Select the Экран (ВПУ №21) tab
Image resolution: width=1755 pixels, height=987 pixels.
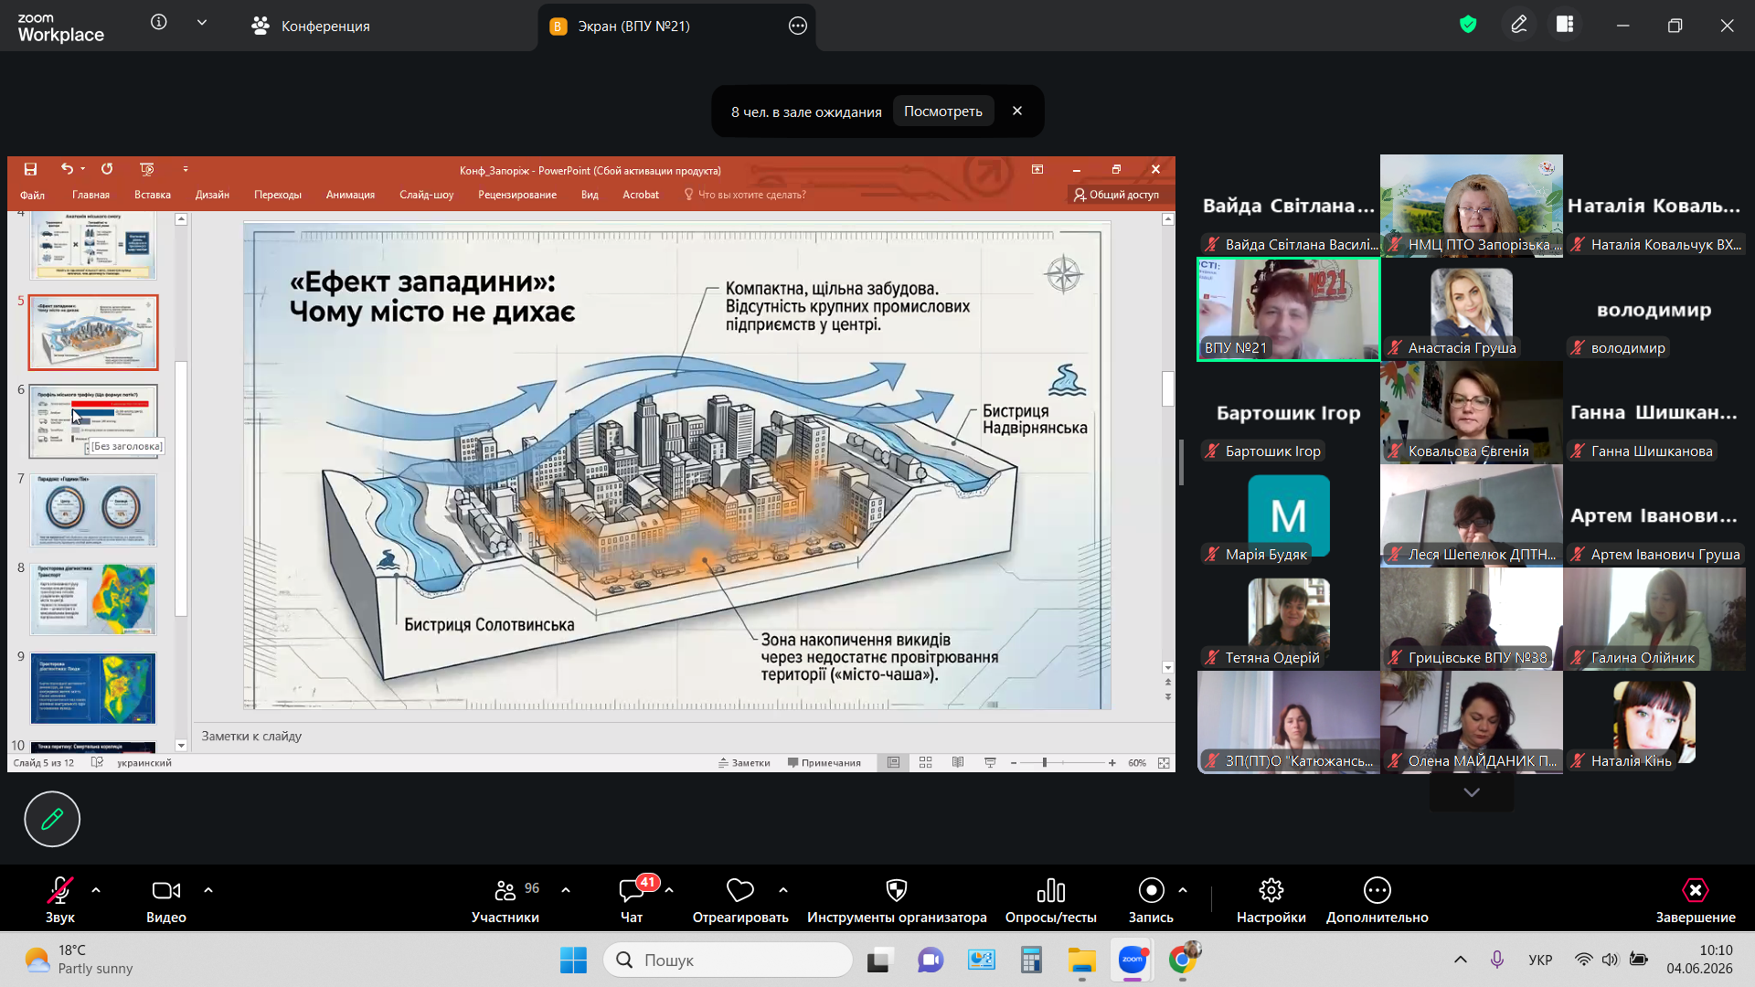click(x=676, y=26)
